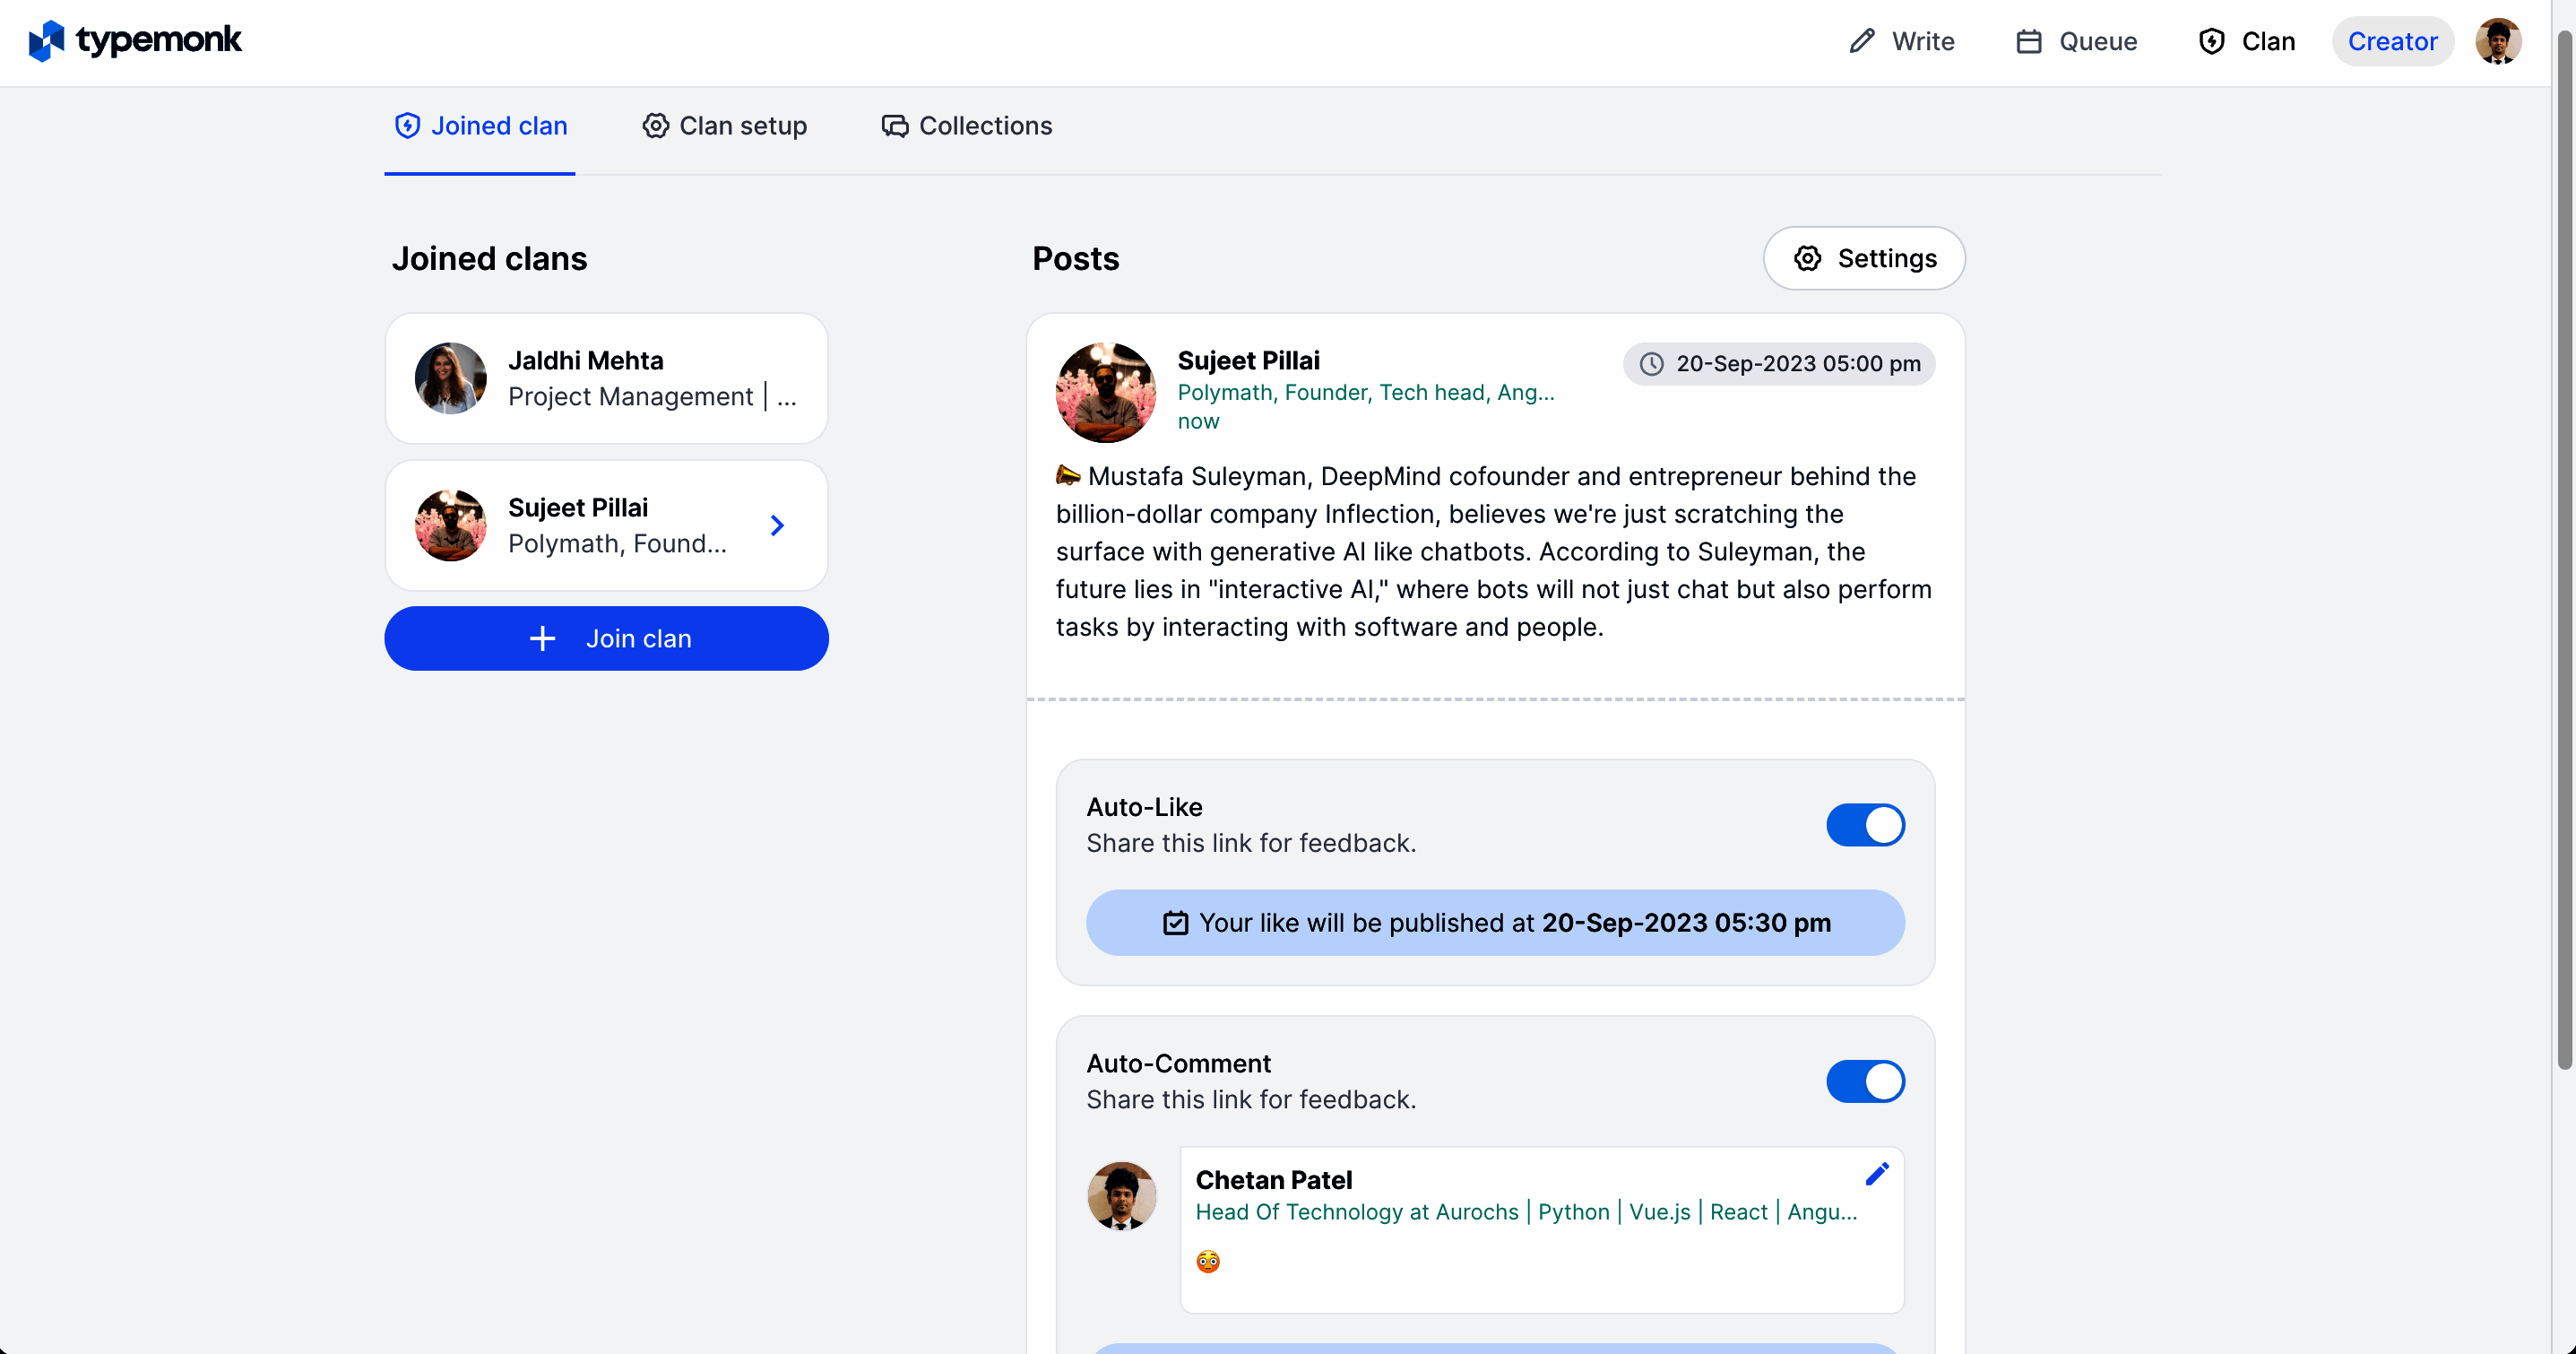Open the Collections tab
Image resolution: width=2576 pixels, height=1354 pixels.
[966, 126]
